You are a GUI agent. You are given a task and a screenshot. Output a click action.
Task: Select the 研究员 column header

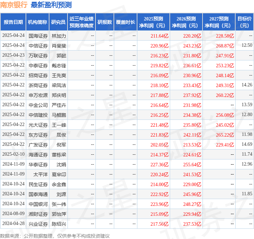[58, 22]
